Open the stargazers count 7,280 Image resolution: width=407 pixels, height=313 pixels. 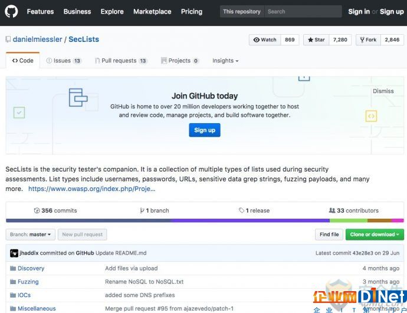tap(340, 39)
